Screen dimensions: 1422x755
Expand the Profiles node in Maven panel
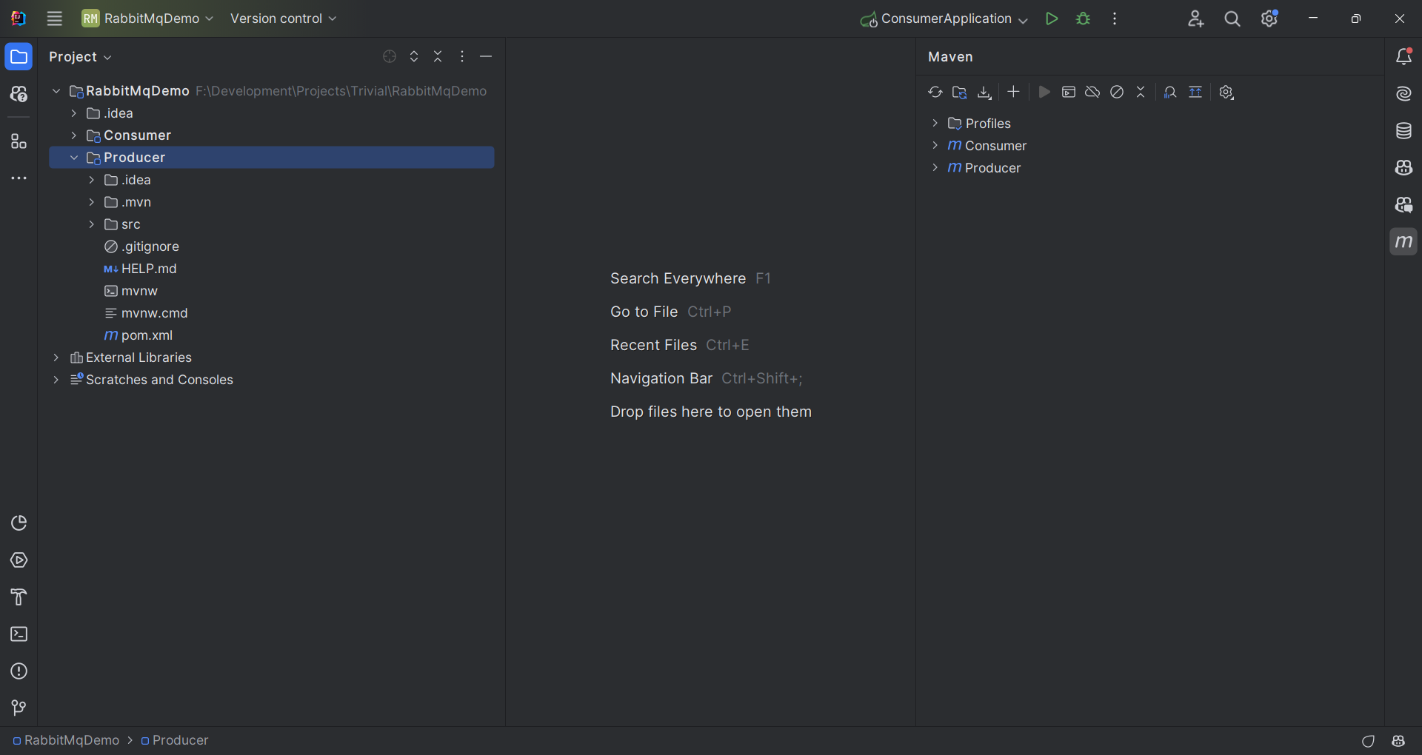[x=935, y=124]
